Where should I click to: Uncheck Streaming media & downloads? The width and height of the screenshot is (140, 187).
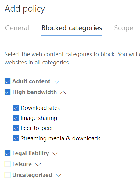[16, 138]
